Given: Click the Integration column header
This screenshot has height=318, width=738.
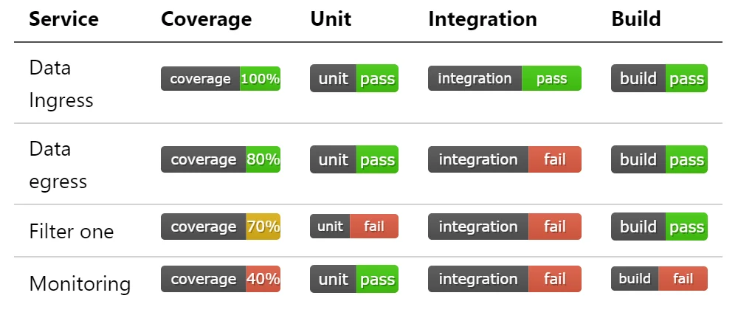Looking at the screenshot, I should coord(483,19).
